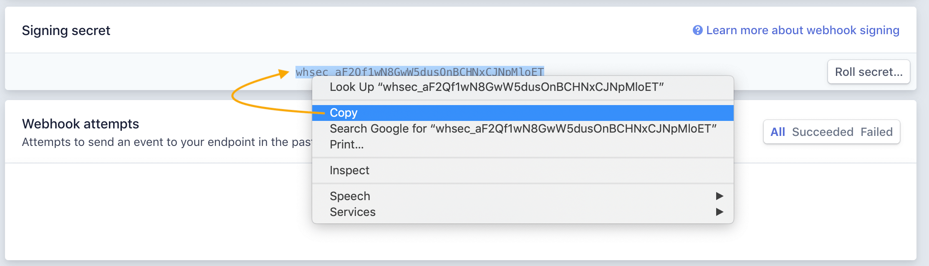The image size is (929, 266).
Task: Click the Attempts to send an event description
Action: coord(167,142)
